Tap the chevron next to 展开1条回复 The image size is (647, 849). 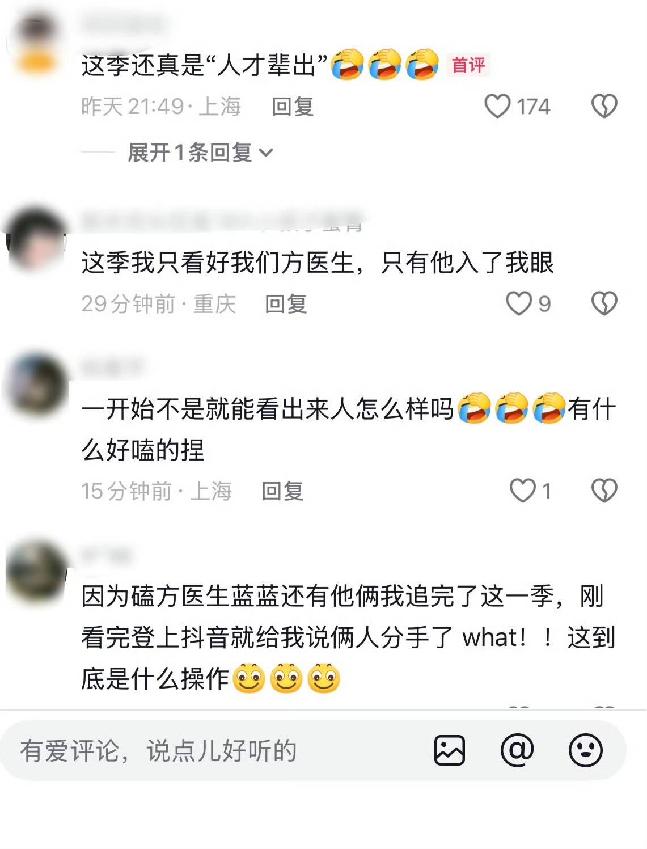tap(266, 153)
